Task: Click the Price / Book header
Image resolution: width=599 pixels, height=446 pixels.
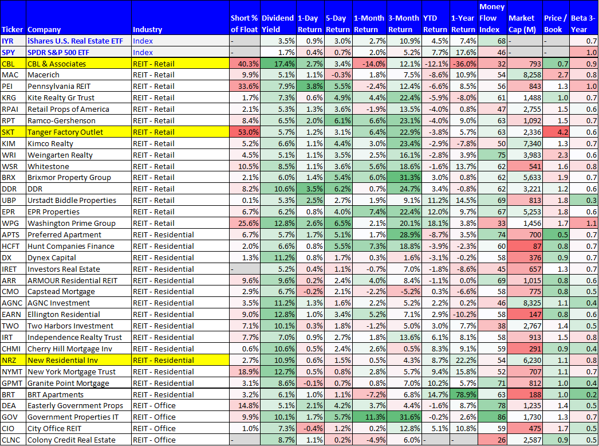Action: [556, 18]
